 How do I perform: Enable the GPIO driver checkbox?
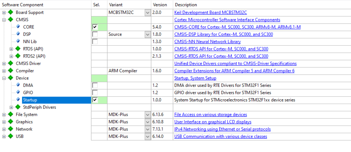[x=95, y=92]
